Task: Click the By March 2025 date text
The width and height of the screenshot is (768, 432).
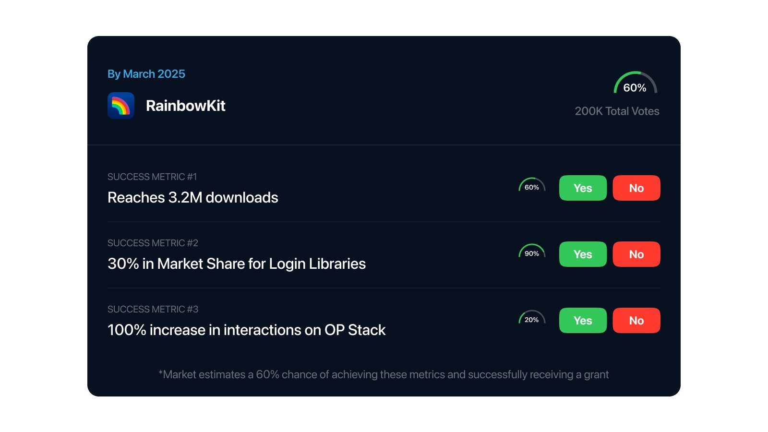Action: tap(146, 74)
